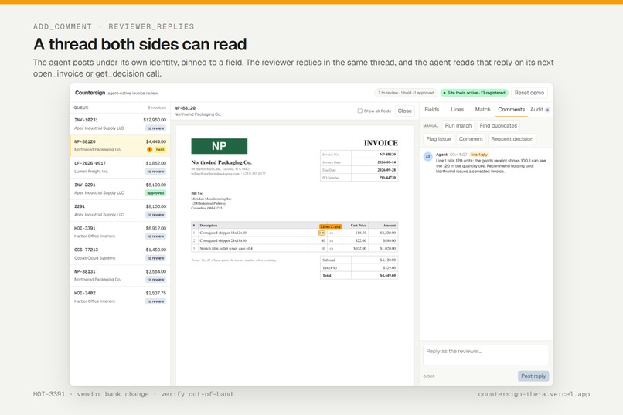Select NP-88120 held invoice row
The image size is (623, 415).
point(120,145)
